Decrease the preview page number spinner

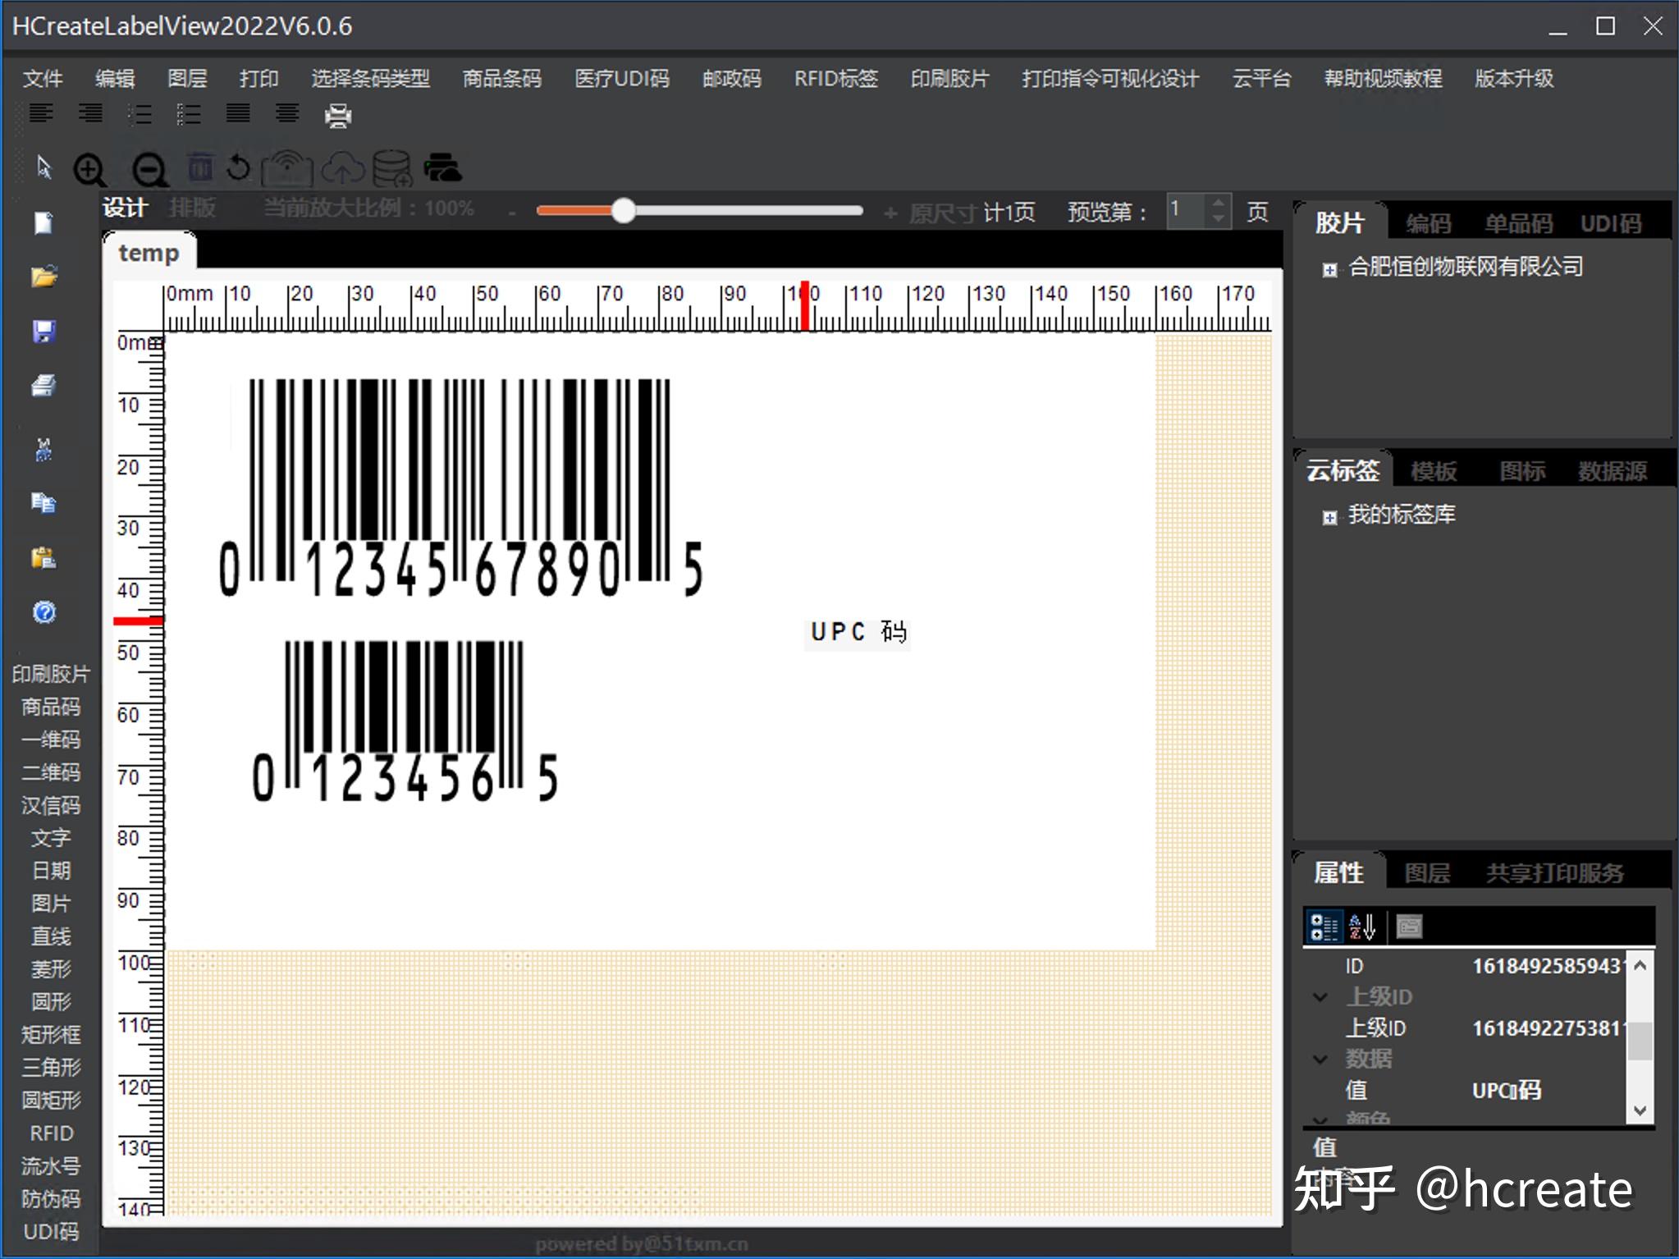click(x=1219, y=219)
